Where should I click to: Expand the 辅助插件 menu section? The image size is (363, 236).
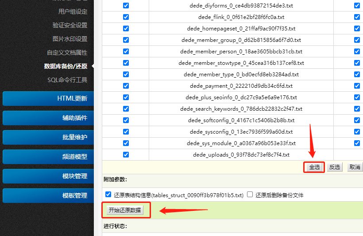[48, 118]
